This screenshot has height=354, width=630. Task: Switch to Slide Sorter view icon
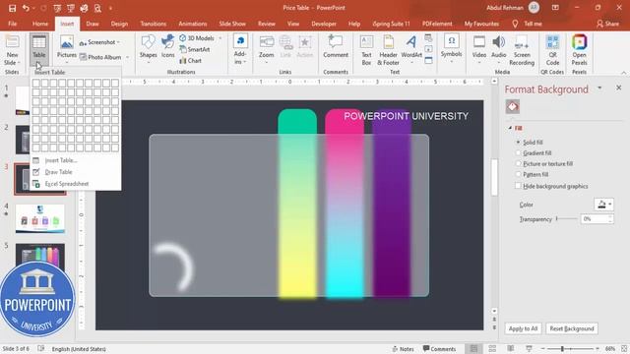(x=492, y=348)
